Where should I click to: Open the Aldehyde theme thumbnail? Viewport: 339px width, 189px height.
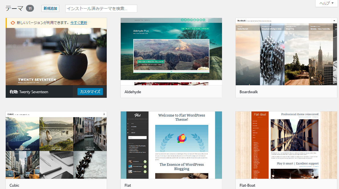point(171,52)
